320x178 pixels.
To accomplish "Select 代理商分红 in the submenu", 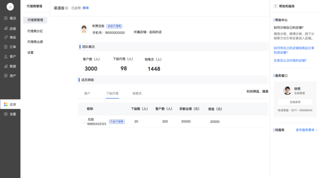I will (35, 31).
